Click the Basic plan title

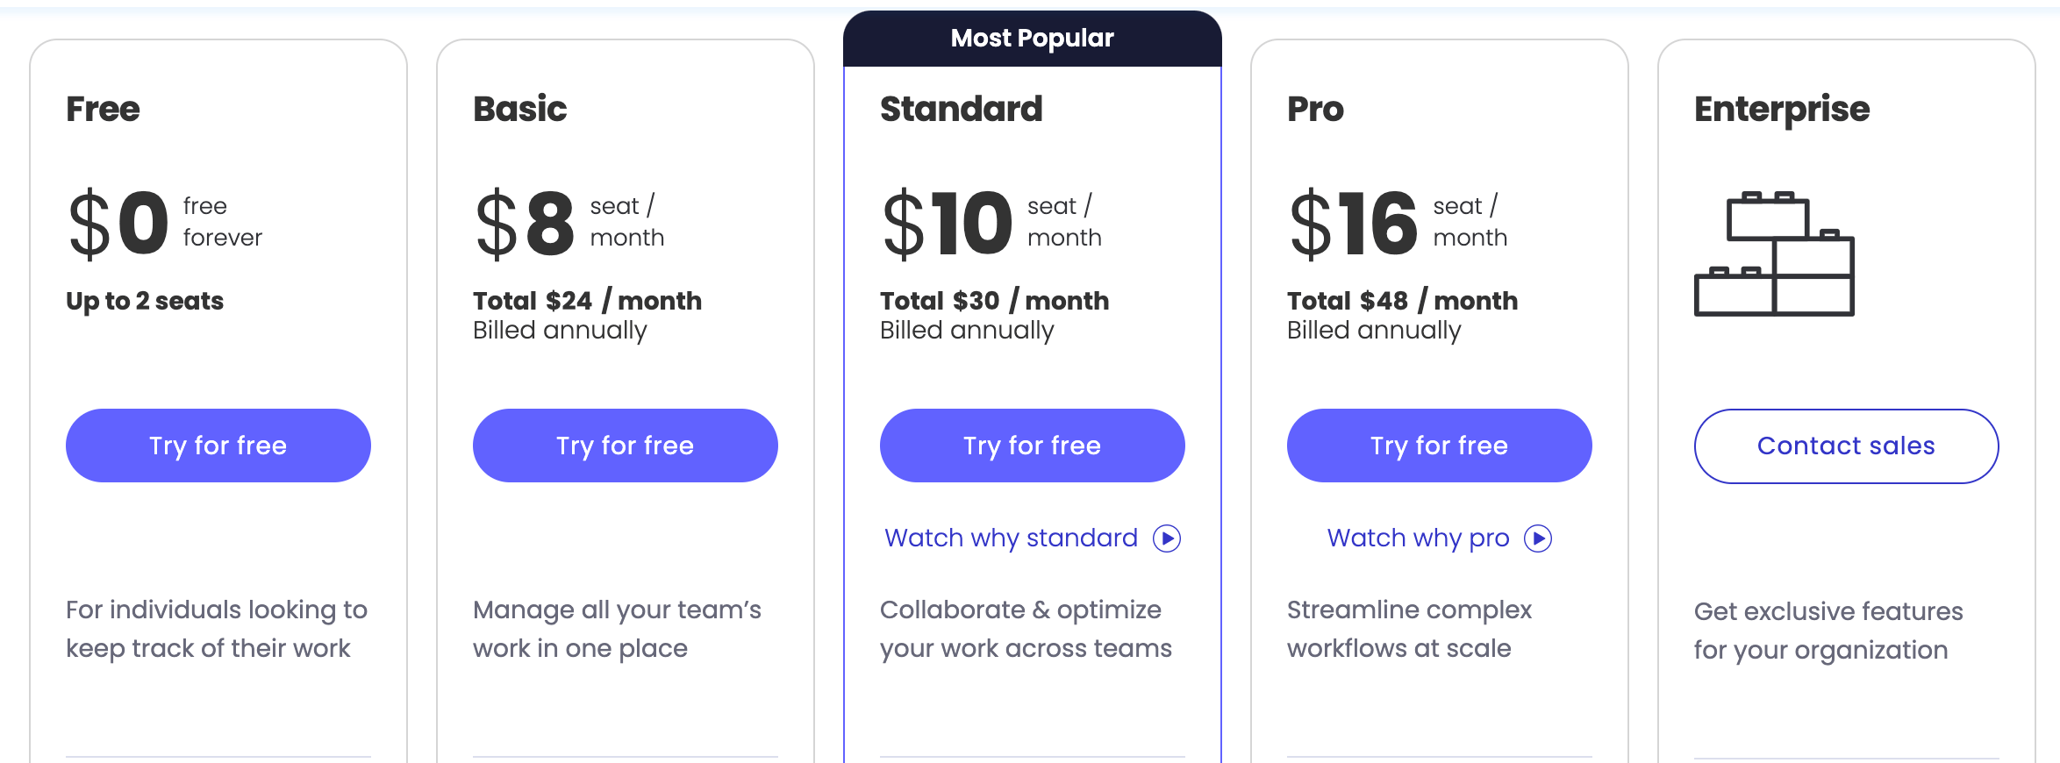pos(520,109)
